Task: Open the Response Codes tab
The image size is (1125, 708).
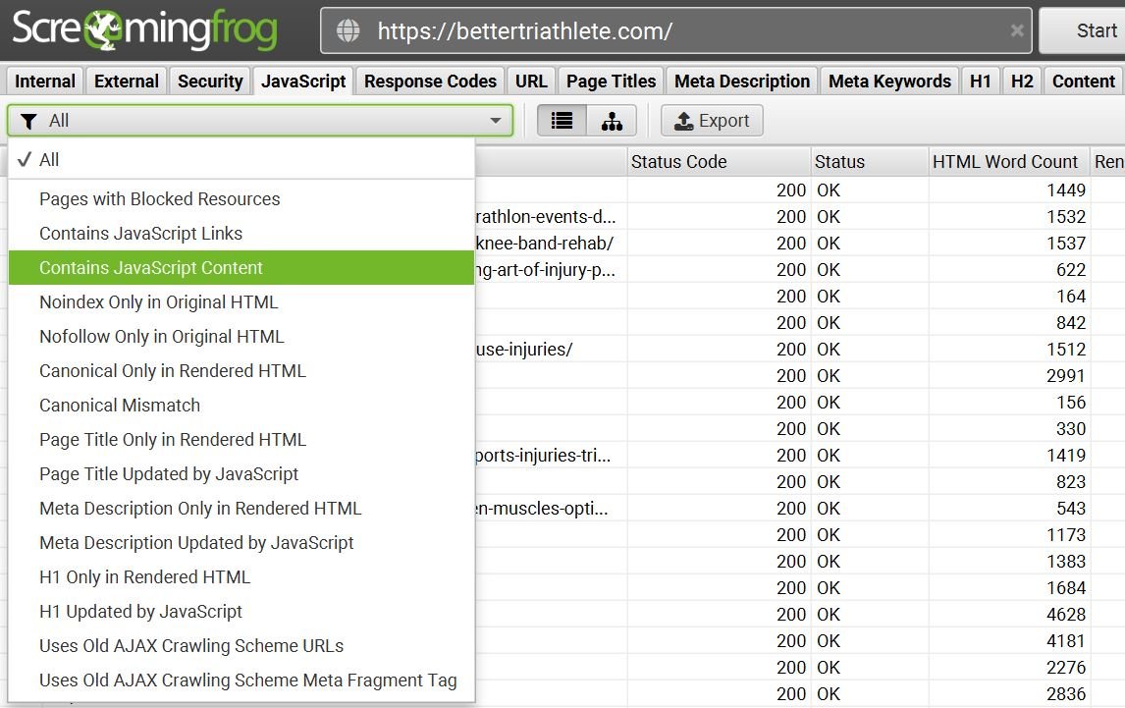Action: 430,81
